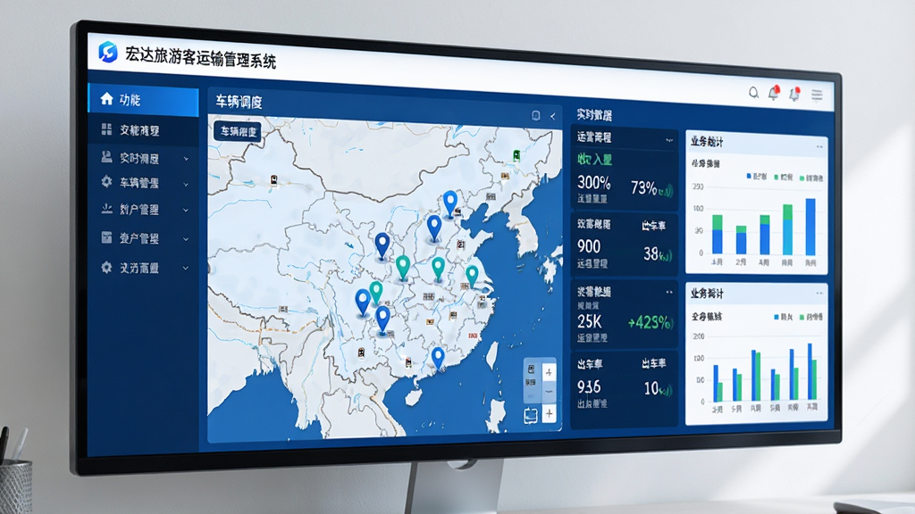This screenshot has width=915, height=514.
Task: Open the sidebar item with the person icon
Action: tap(144, 158)
